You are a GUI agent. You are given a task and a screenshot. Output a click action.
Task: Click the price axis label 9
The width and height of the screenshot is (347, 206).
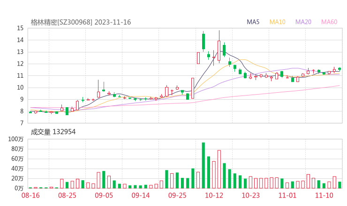22,99
